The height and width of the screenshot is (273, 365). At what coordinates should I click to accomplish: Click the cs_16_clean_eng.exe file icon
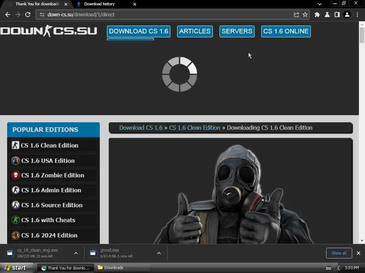(10, 253)
